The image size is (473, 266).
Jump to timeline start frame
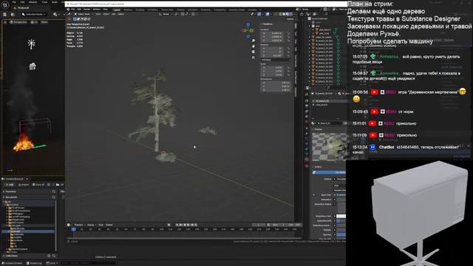(x=177, y=225)
